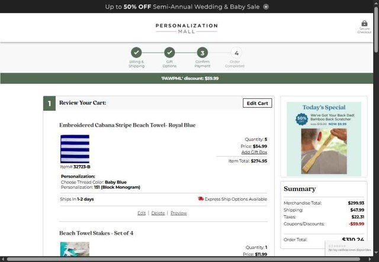379x262 pixels.
Task: Click Baby Blue thread color text
Action: 116,182
